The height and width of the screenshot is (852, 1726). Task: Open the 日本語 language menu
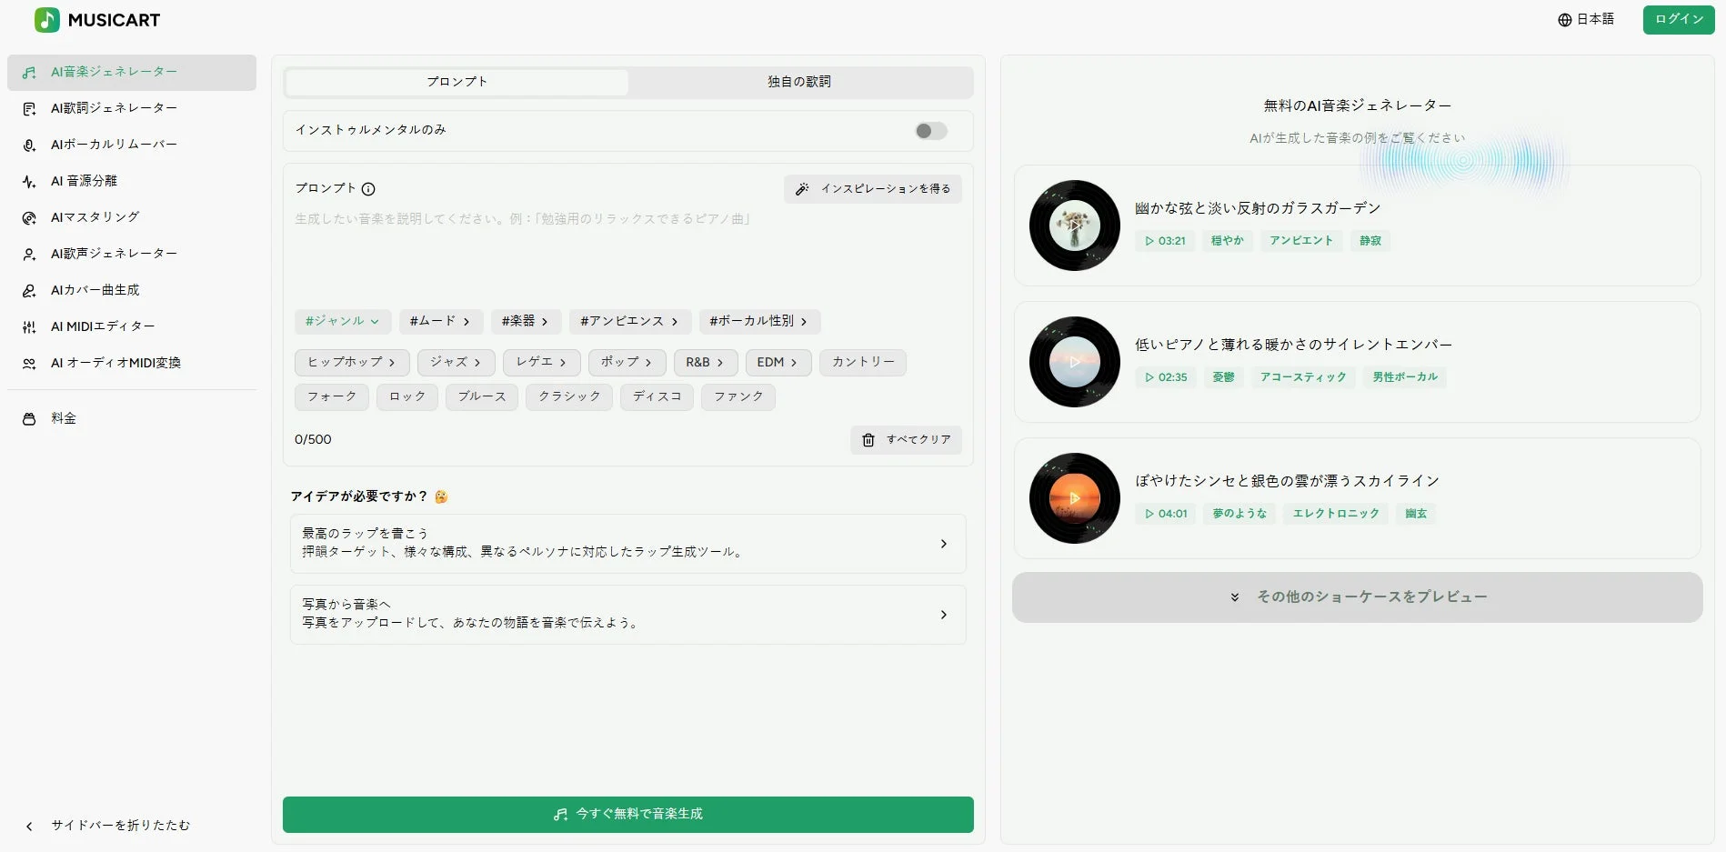pyautogui.click(x=1586, y=18)
